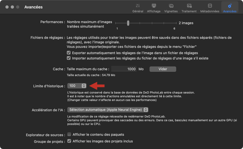Toggle automatic export of réglages file
This screenshot has width=243, height=149.
point(69,53)
